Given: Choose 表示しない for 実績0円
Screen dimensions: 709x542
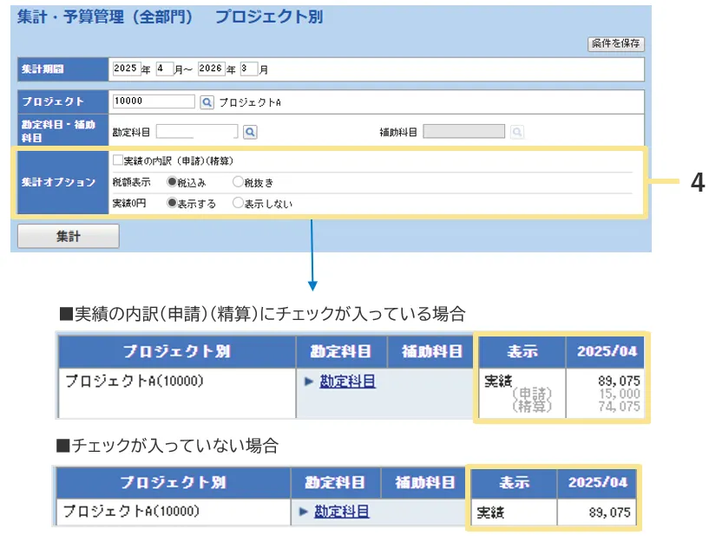Looking at the screenshot, I should 238,203.
